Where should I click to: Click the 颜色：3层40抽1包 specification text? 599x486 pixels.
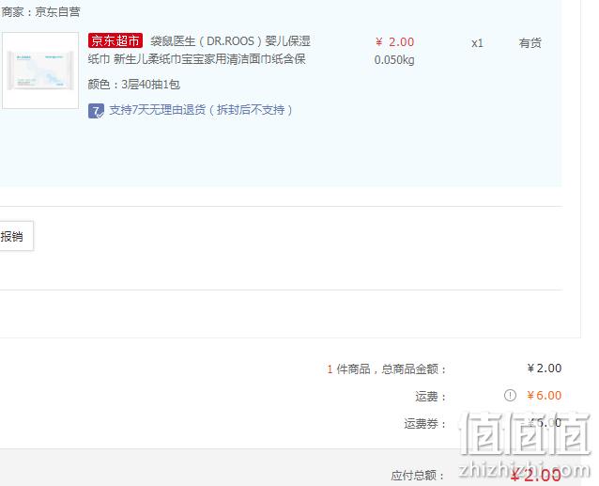tap(133, 84)
